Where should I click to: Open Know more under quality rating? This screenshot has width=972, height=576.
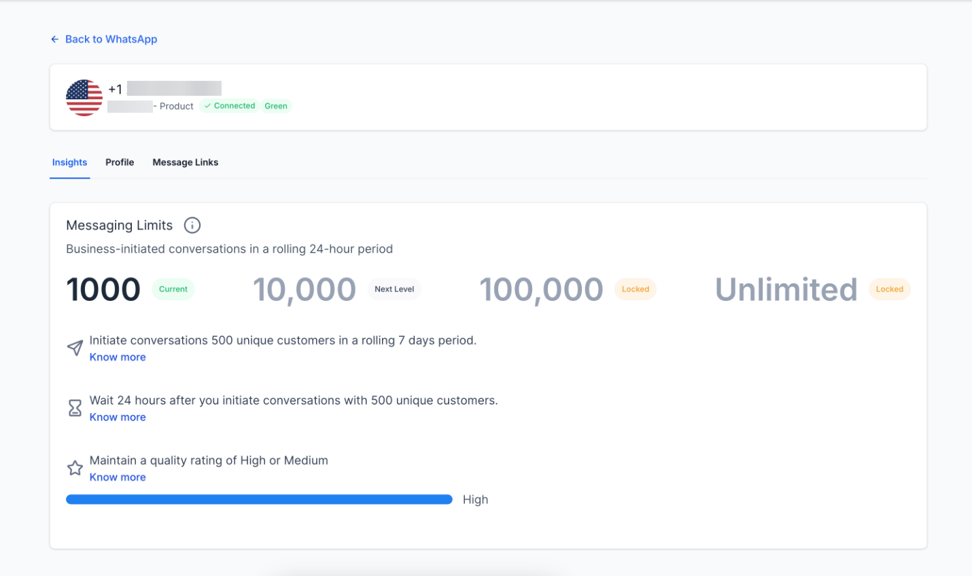pyautogui.click(x=118, y=478)
